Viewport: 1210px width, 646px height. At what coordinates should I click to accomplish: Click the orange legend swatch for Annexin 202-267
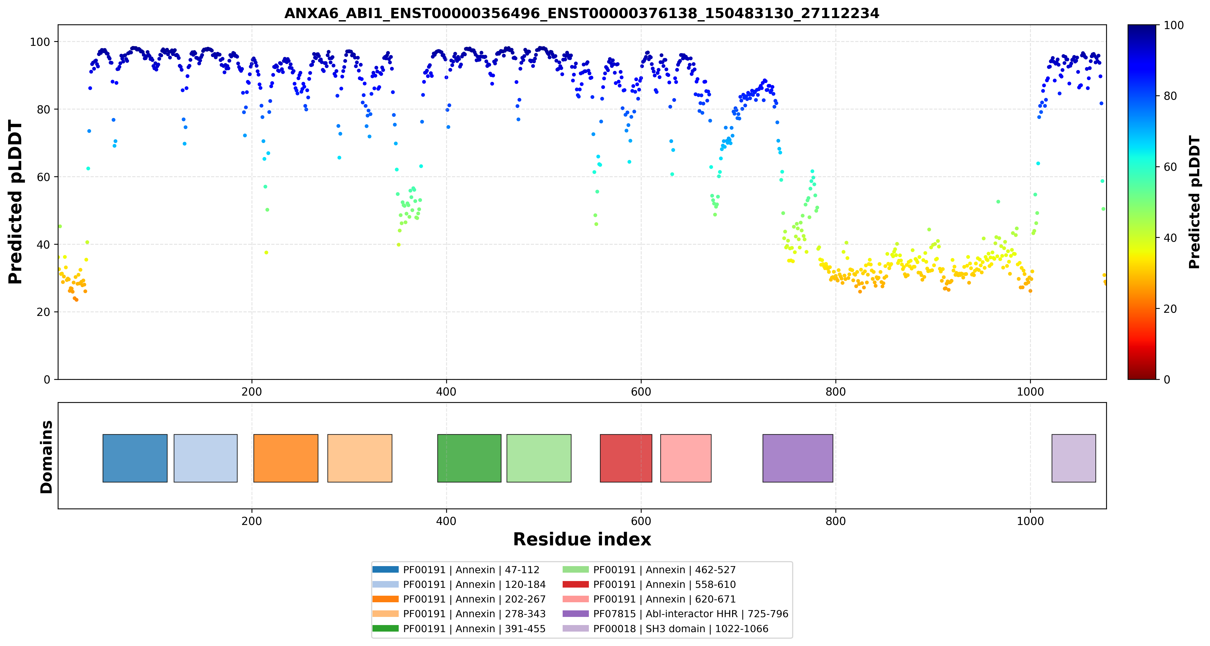[385, 599]
